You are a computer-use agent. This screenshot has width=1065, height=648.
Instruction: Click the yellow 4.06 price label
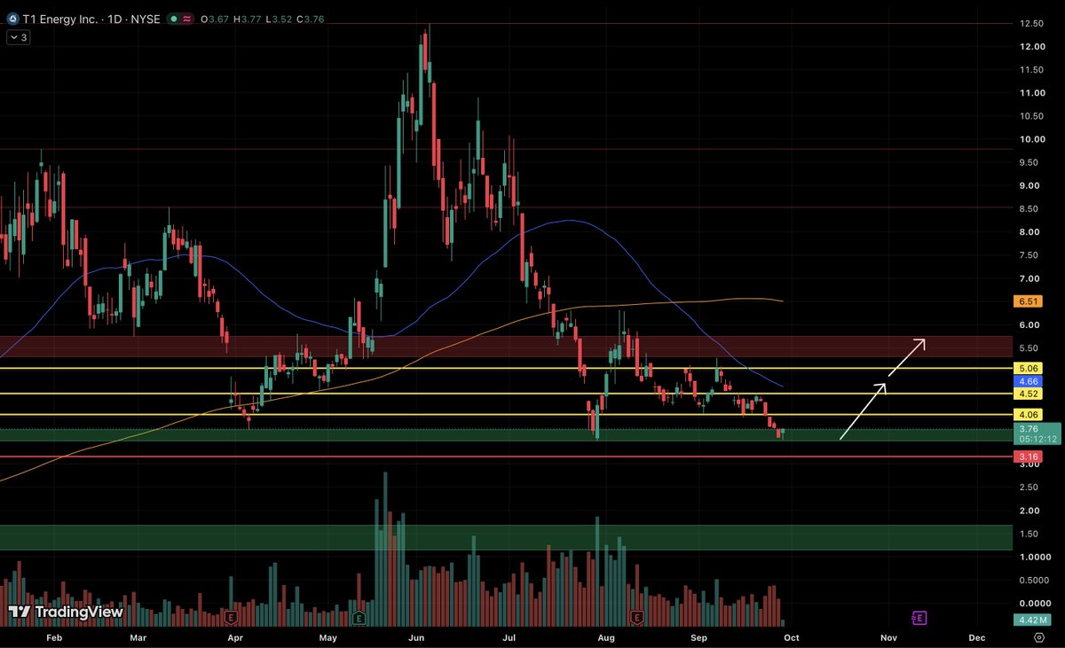pos(1029,415)
